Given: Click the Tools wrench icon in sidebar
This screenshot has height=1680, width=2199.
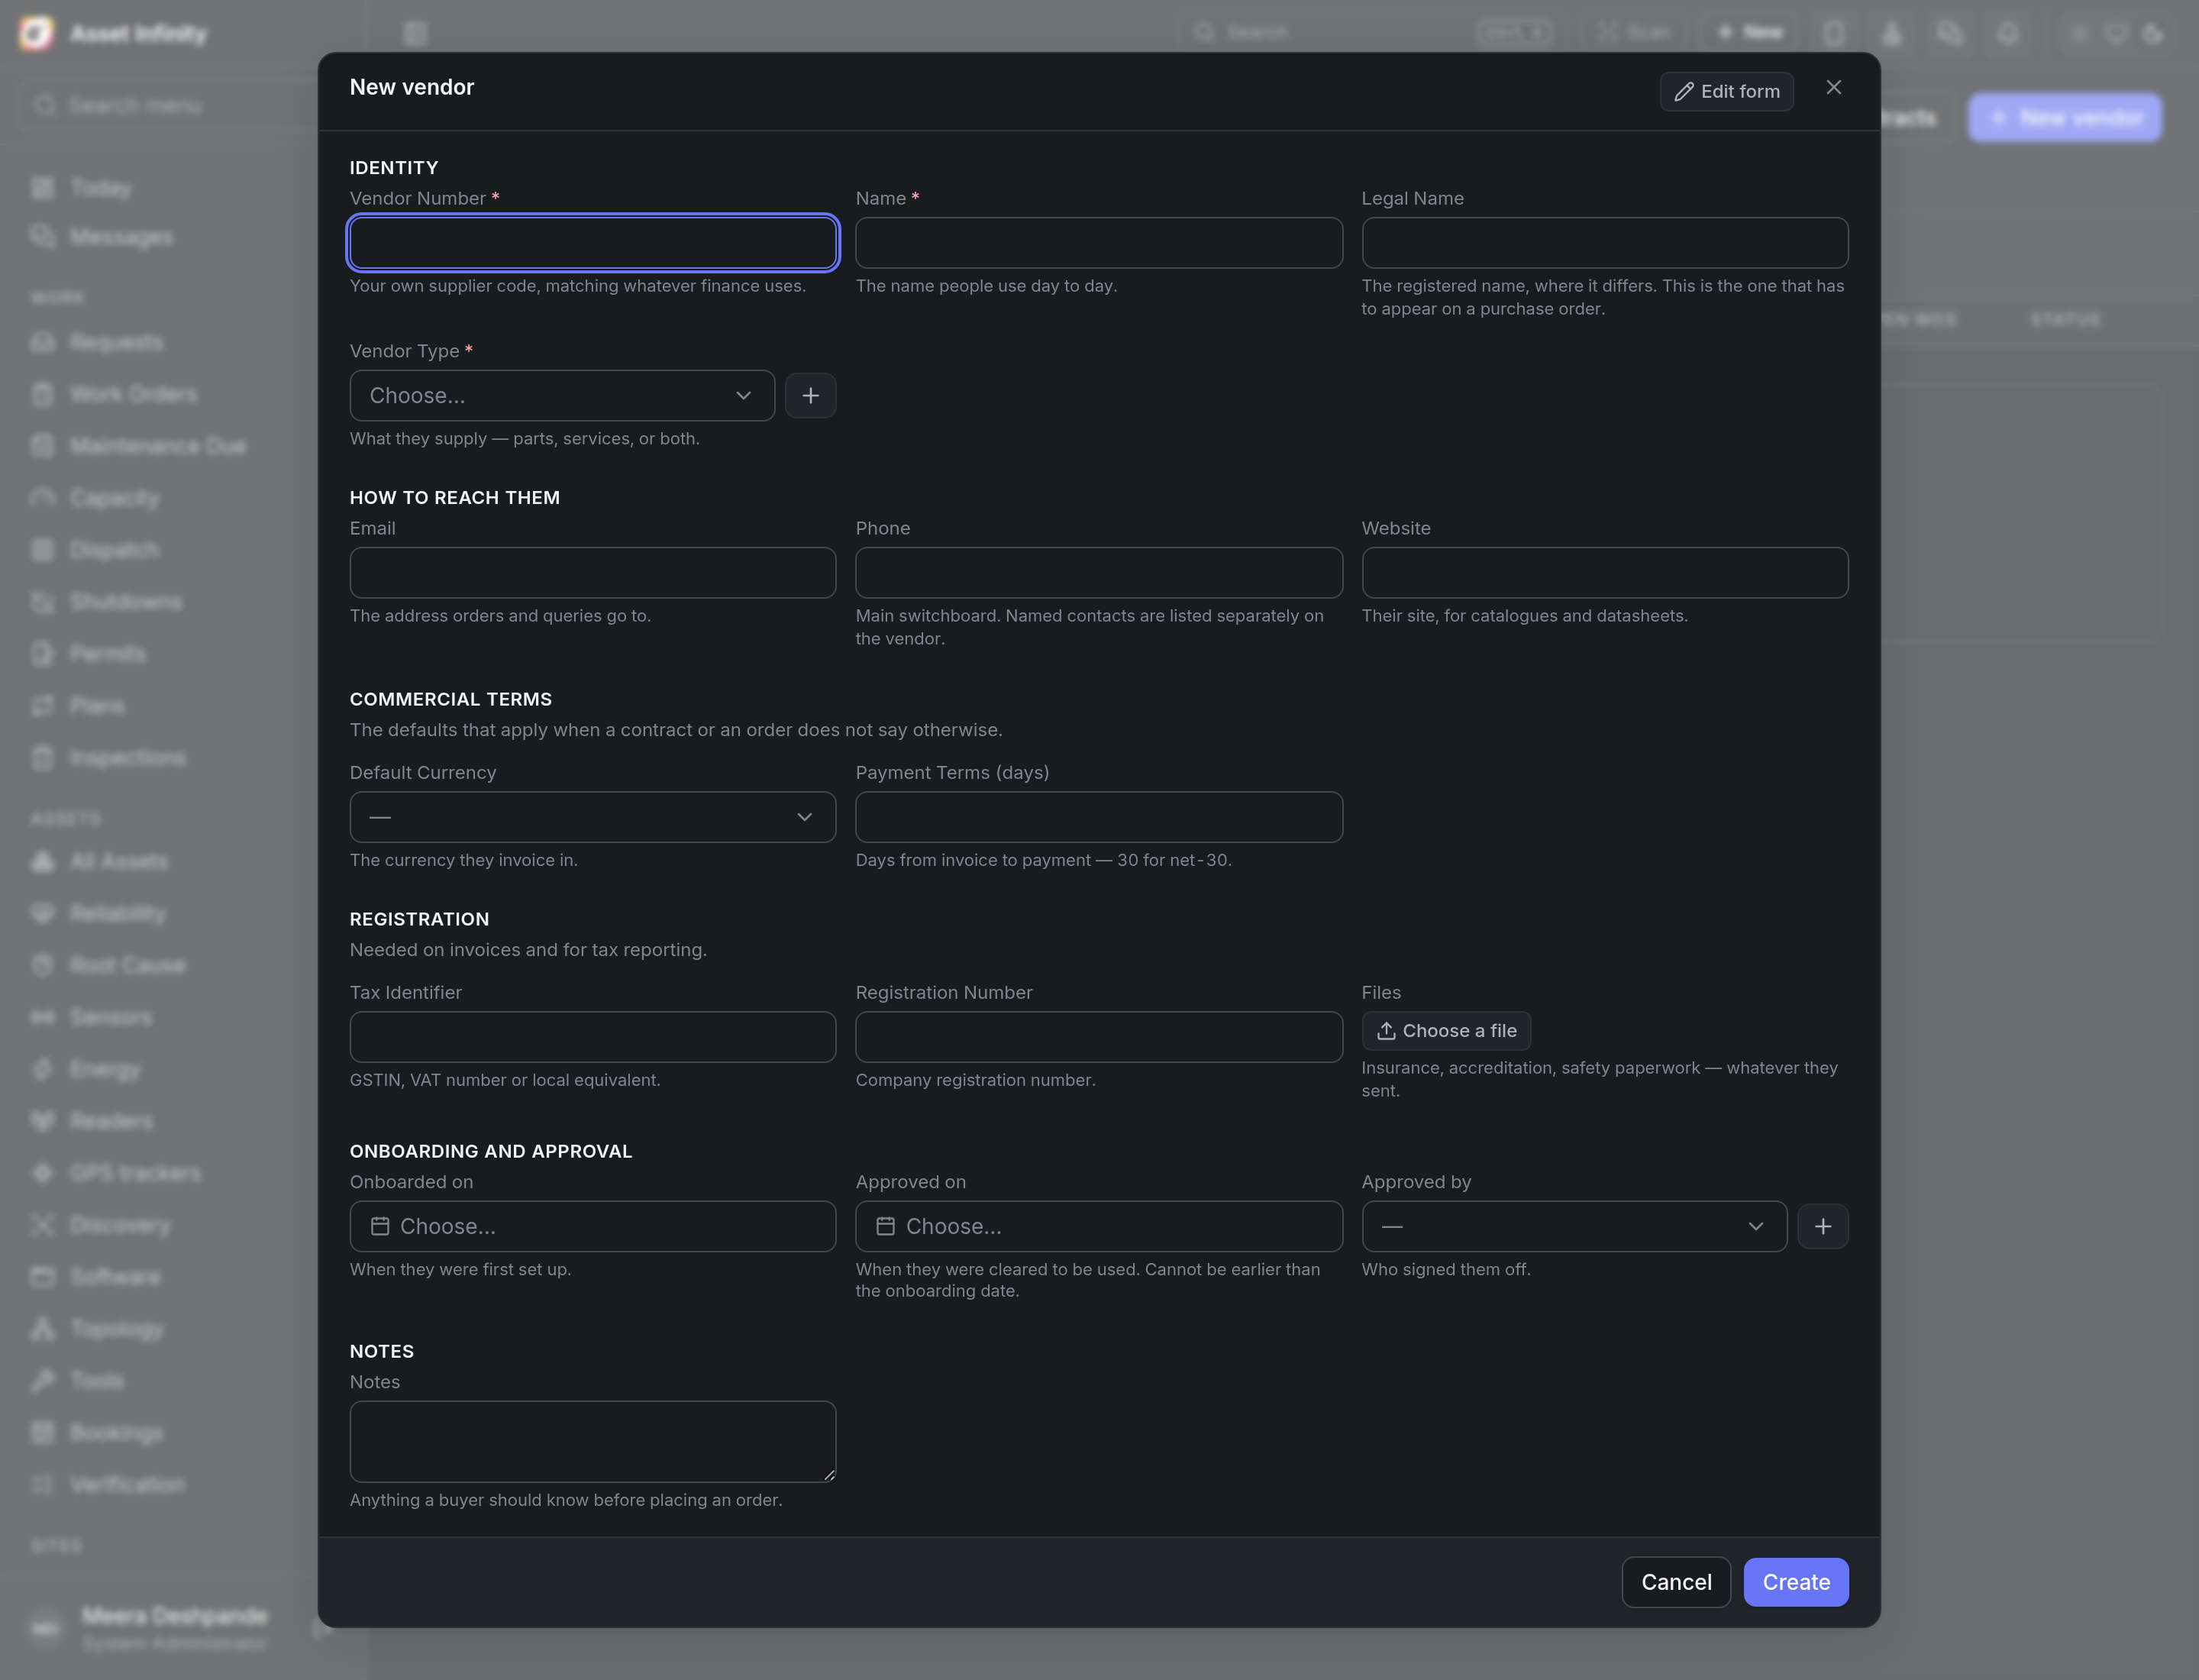Looking at the screenshot, I should point(42,1380).
